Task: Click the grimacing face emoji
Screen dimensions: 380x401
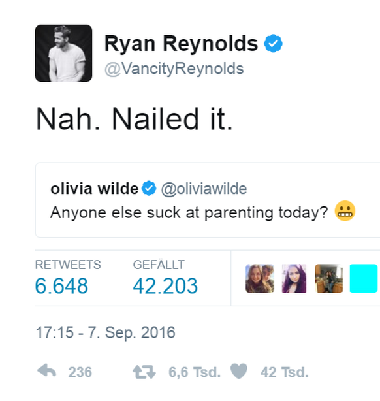Action: [345, 211]
